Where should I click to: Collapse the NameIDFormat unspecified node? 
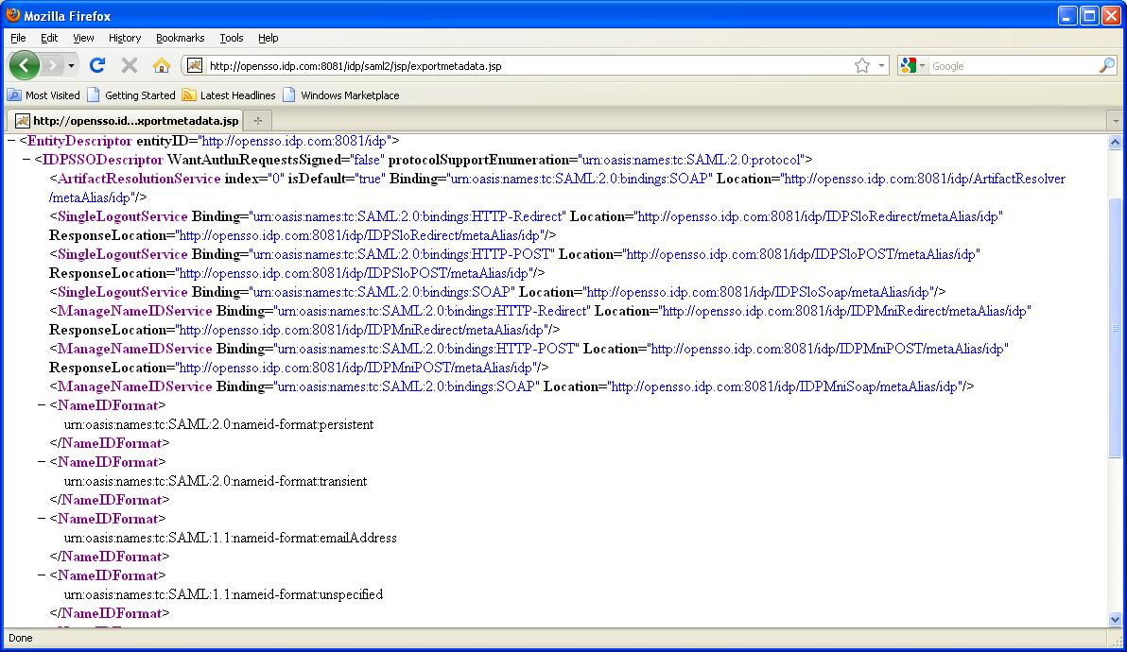[x=42, y=575]
